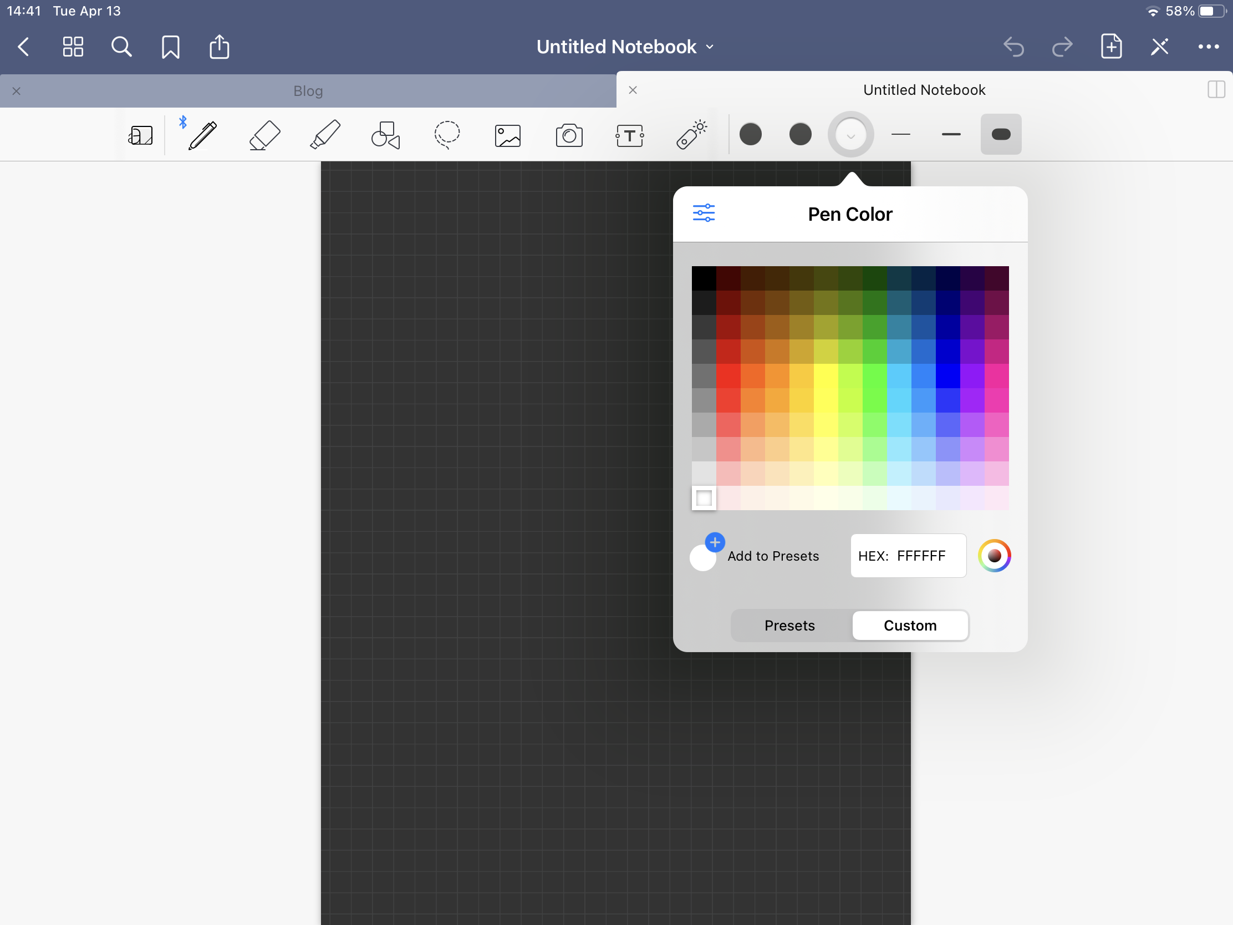Click the HEX color input field
The image size is (1233, 925).
908,555
